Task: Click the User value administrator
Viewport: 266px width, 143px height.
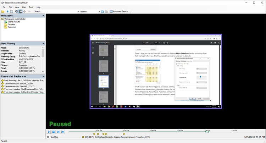Action: [x=24, y=48]
